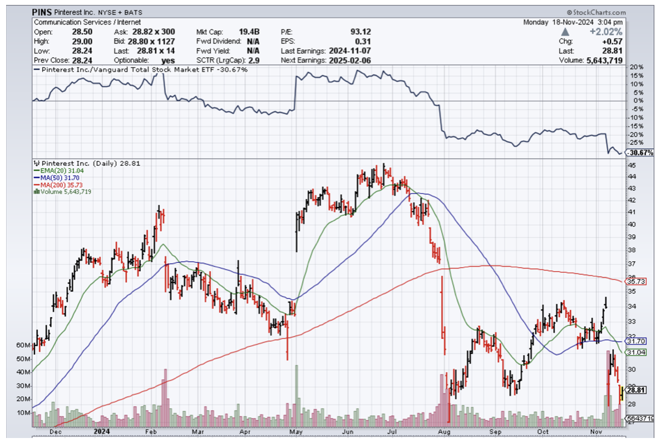
Task: Click the PINS ticker symbol
Action: click(43, 12)
